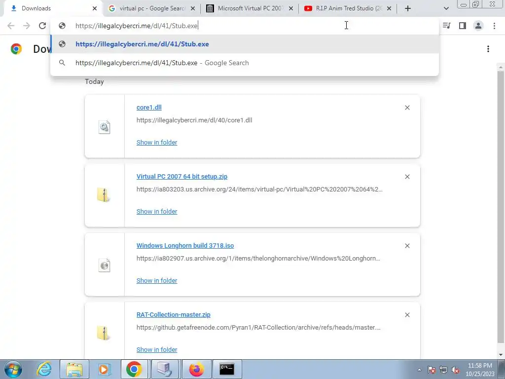Open Firefox from the taskbar

pyautogui.click(x=196, y=369)
